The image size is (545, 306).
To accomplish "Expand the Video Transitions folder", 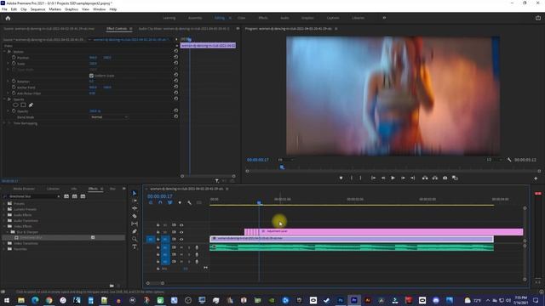I will coord(4,243).
